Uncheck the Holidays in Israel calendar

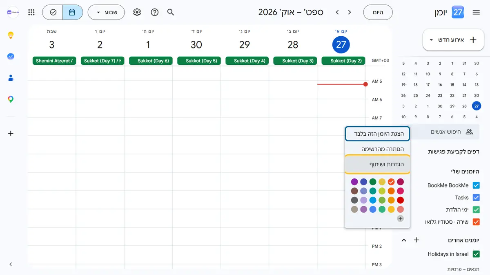pos(476,254)
